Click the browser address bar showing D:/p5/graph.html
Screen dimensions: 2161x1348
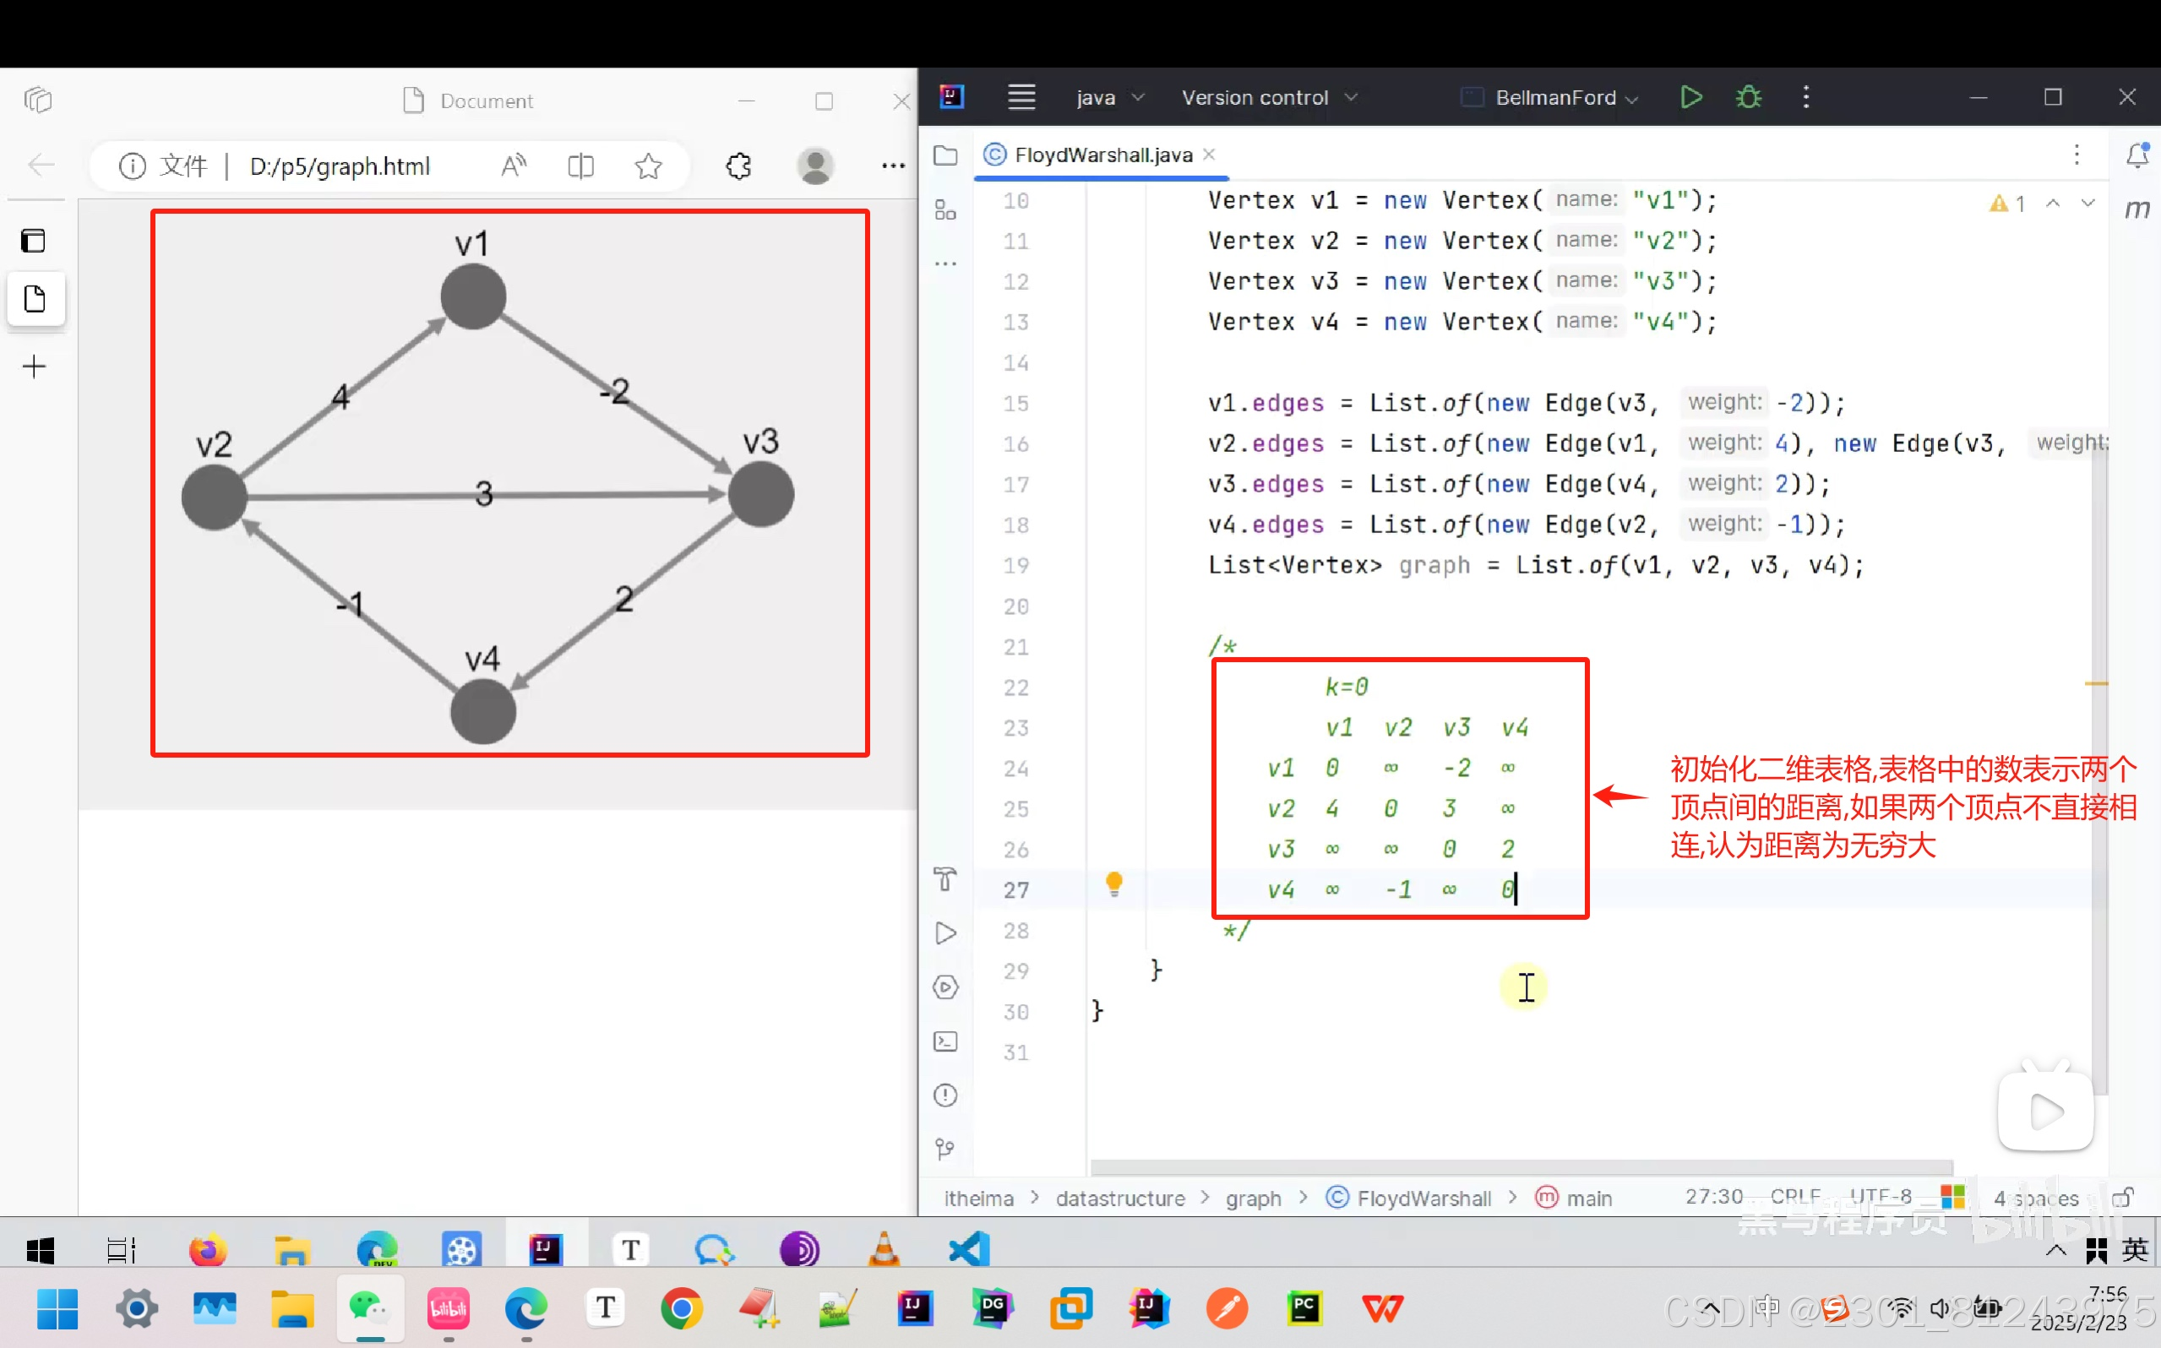click(x=339, y=166)
